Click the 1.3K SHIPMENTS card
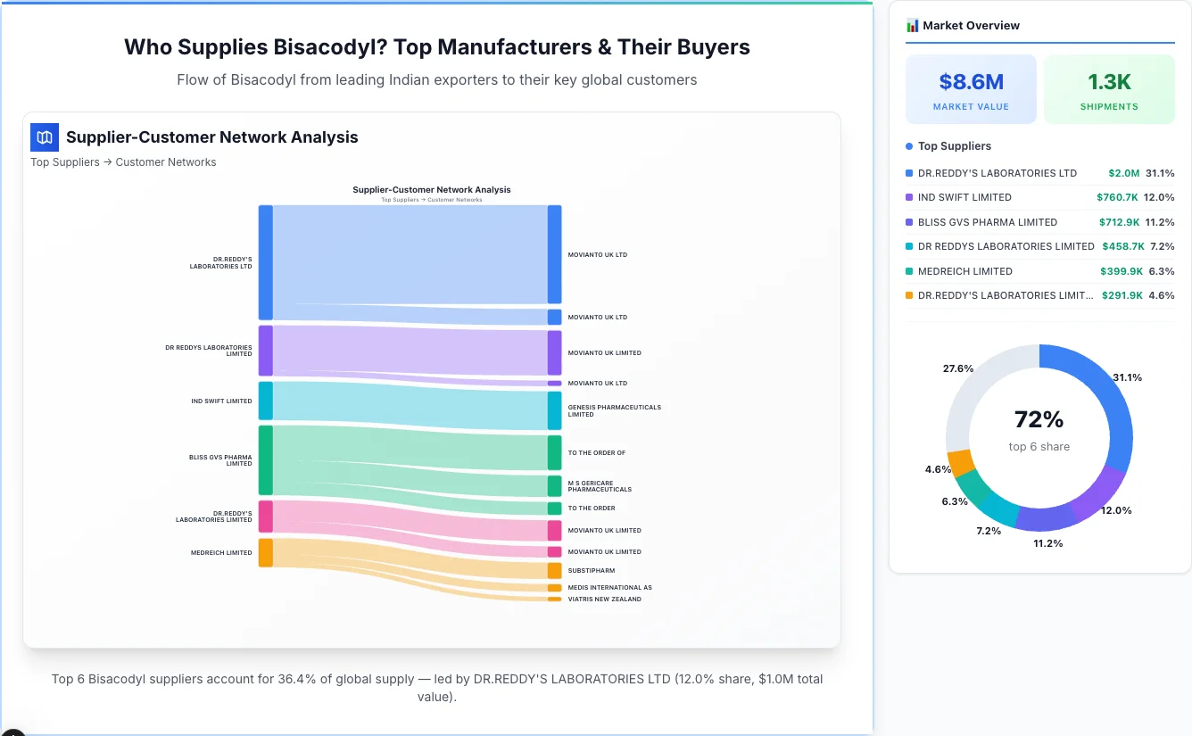Viewport: 1192px width, 736px height. click(x=1109, y=88)
